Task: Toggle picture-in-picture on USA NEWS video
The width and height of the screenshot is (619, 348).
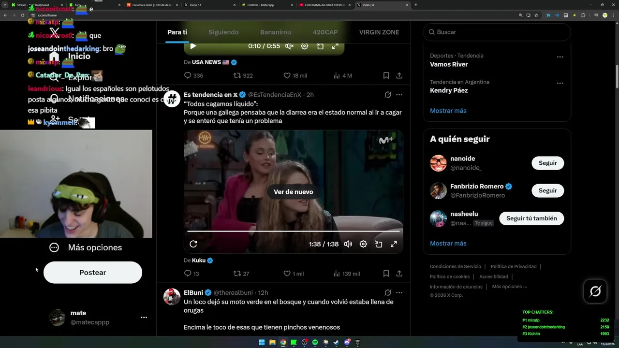Action: [320, 46]
